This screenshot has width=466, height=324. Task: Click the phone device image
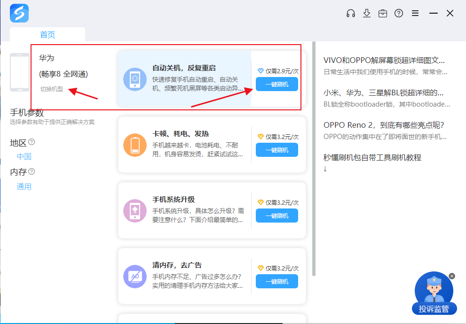coord(20,72)
